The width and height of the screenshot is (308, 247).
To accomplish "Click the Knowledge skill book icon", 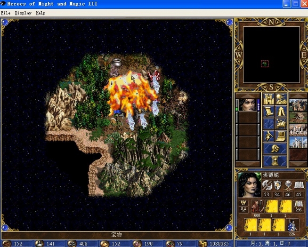I will [299, 185].
